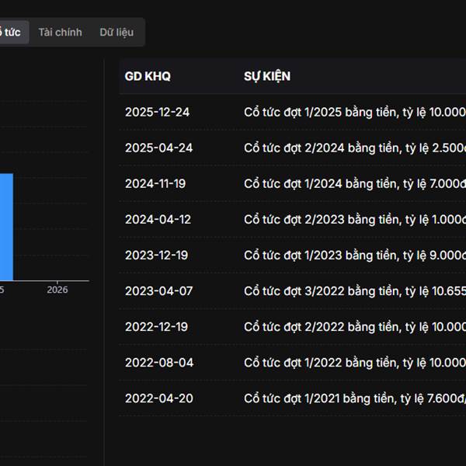Click the 2026 label on chart axis
The width and height of the screenshot is (466, 466).
click(x=57, y=290)
